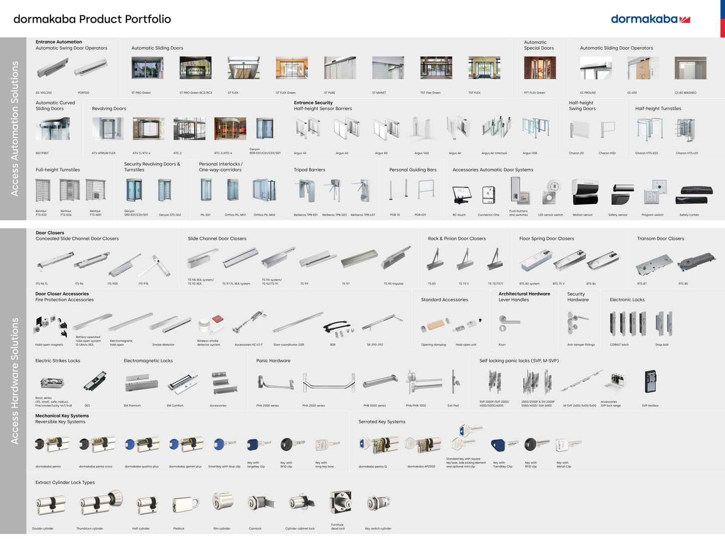Select the SR 390-392 product image
The height and width of the screenshot is (543, 725).
tap(382, 323)
